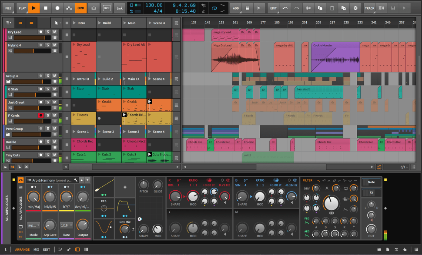Open the pointer tool dropdown
Screen dimensions: 422x255
[x=57, y=23]
